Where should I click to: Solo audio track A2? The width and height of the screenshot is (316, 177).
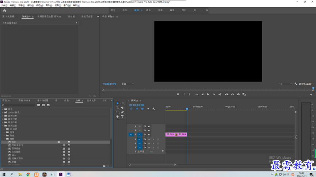coord(153,143)
